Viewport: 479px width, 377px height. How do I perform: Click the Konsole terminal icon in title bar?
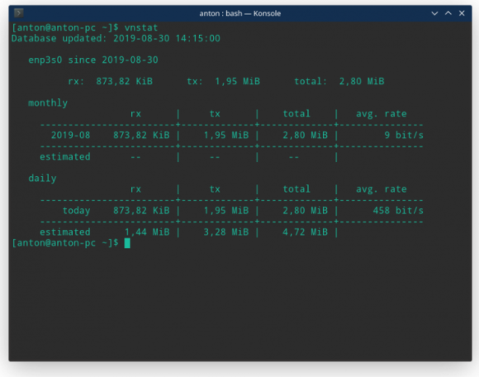coord(19,13)
